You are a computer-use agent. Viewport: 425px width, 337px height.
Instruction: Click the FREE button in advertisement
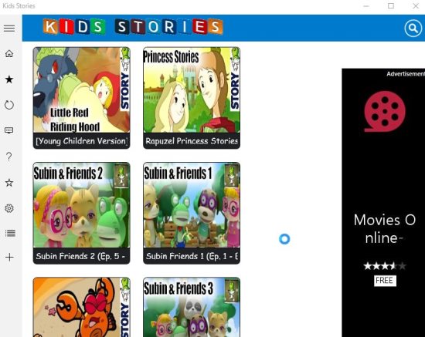pyautogui.click(x=385, y=281)
